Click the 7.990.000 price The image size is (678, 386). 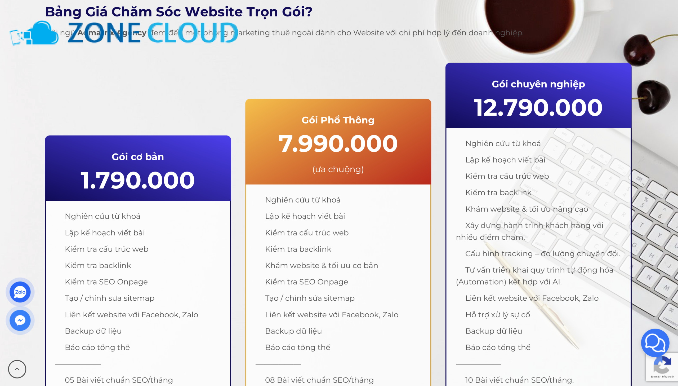pos(338,144)
